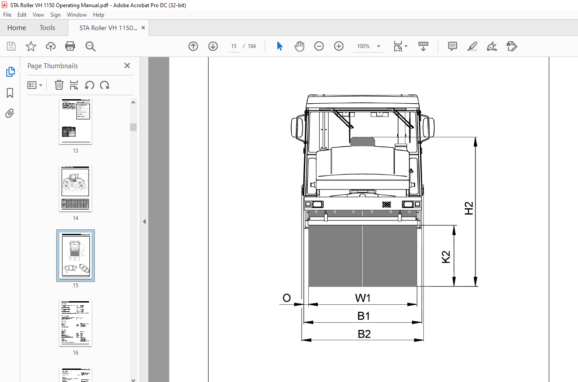Switch to the Tools tab
The width and height of the screenshot is (578, 382).
47,28
